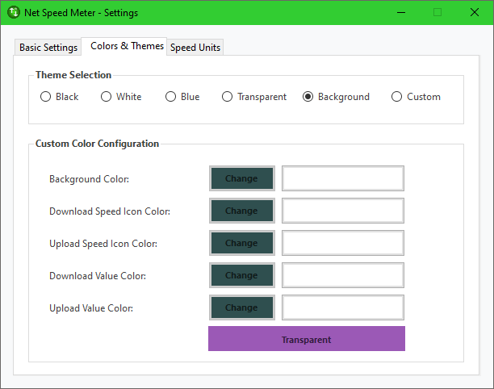
Task: Select the Background theme radio button
Action: [308, 97]
